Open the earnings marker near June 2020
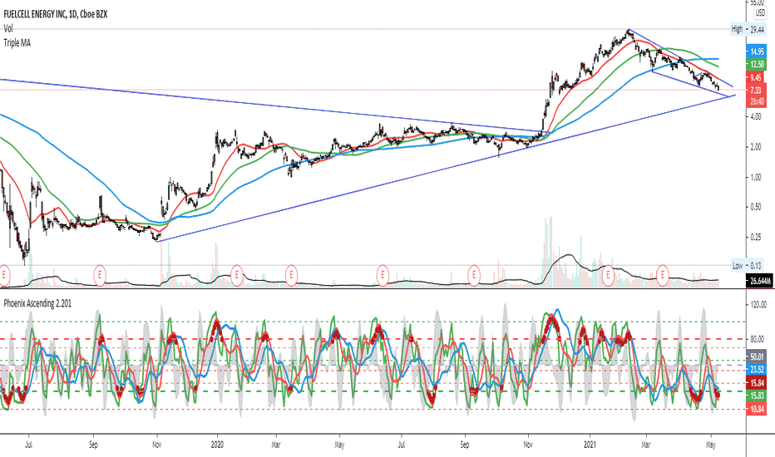Image resolution: width=775 pixels, height=457 pixels. [382, 273]
